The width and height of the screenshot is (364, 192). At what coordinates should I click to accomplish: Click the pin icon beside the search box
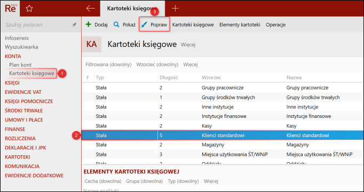coord(74,25)
